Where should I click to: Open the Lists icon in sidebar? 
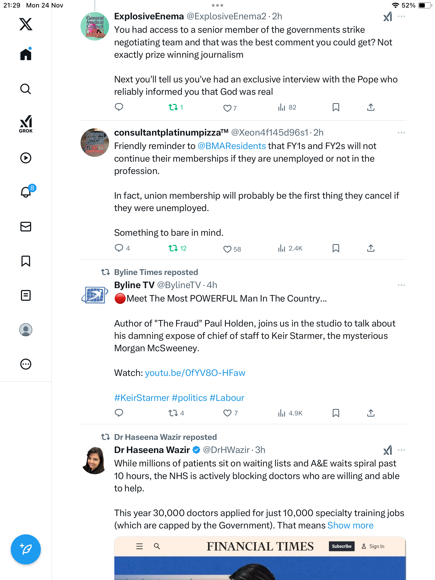pyautogui.click(x=26, y=295)
